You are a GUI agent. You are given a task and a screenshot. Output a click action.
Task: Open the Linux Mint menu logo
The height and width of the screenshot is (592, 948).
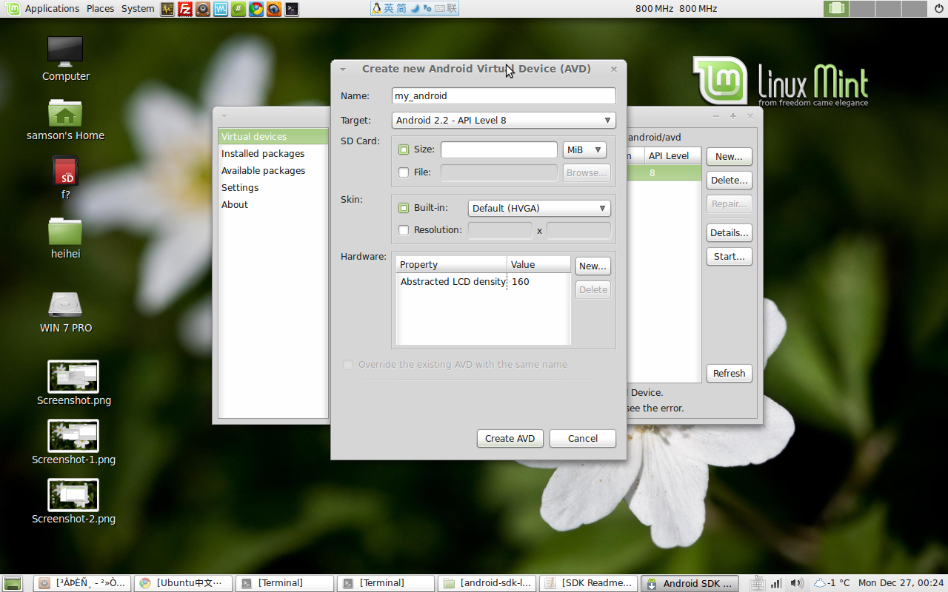(13, 9)
